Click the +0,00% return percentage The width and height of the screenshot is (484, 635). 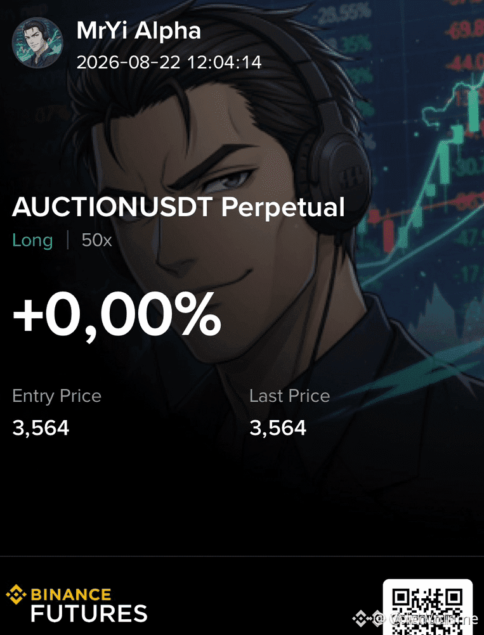point(117,315)
